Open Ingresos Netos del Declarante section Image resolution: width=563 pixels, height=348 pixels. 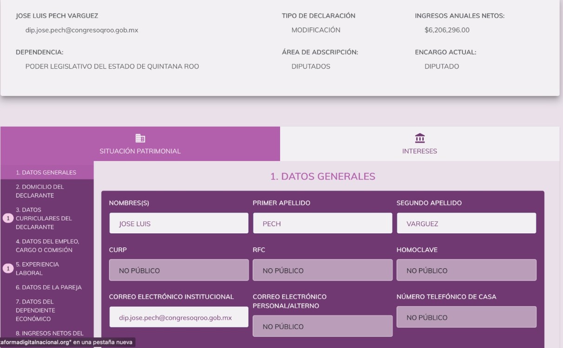pos(50,333)
